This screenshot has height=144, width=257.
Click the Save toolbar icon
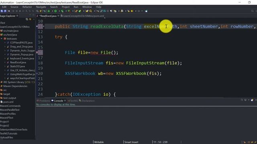pos(2,11)
